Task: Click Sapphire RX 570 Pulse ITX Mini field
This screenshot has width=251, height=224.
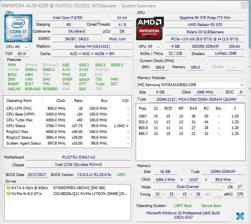Action: (205, 18)
